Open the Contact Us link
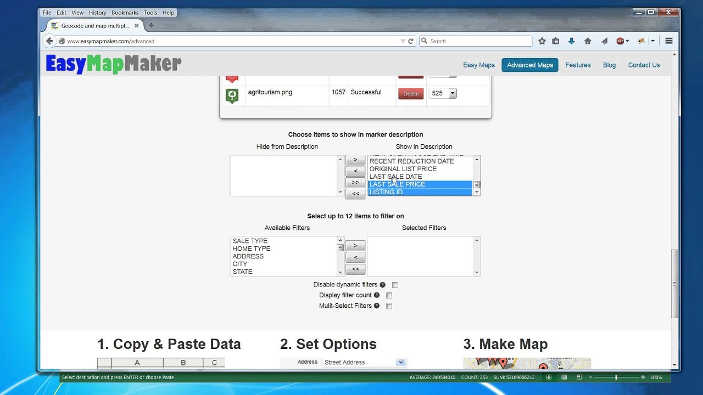 click(x=644, y=65)
